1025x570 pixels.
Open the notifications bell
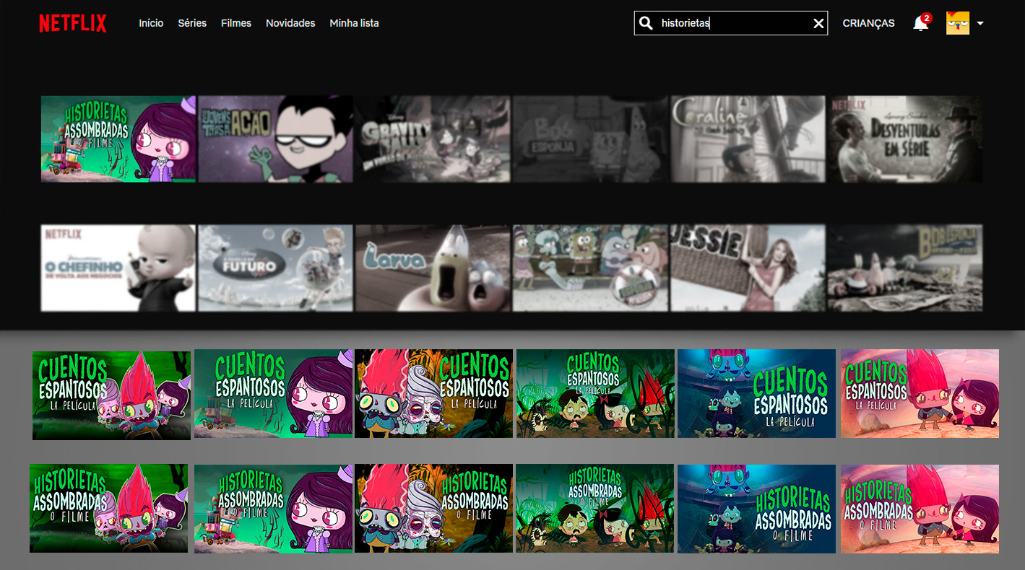[x=921, y=23]
